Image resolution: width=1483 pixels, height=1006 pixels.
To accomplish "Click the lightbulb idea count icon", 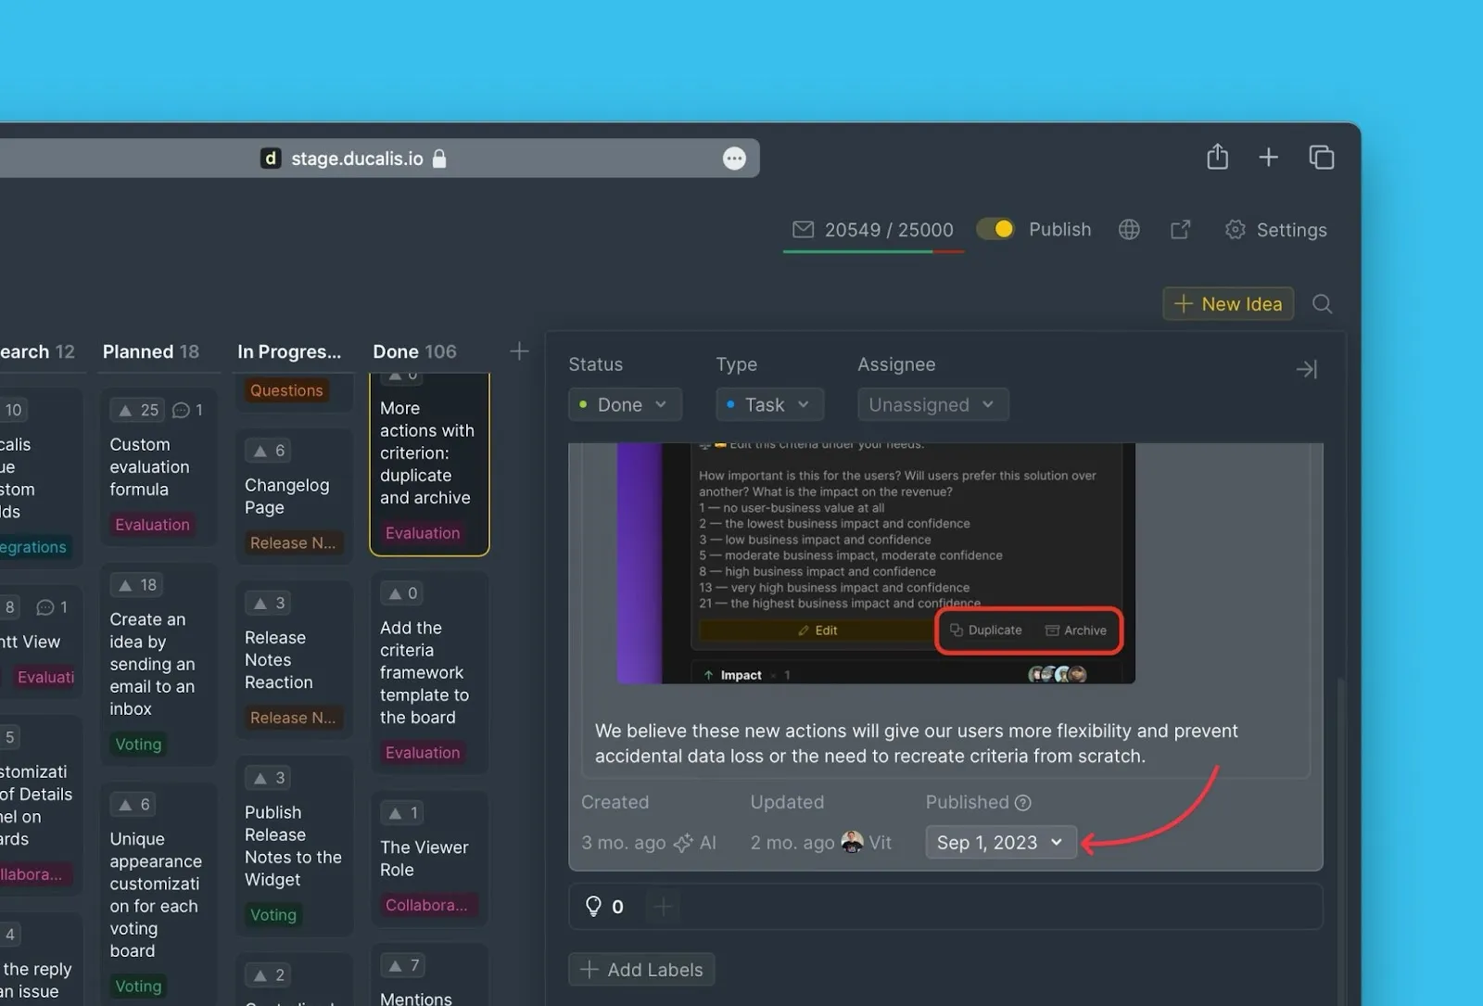I will point(593,906).
